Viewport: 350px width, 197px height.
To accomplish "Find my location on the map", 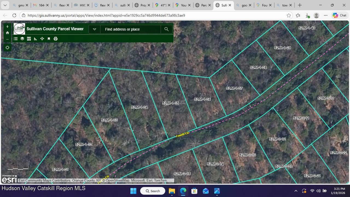I will (x=7, y=48).
